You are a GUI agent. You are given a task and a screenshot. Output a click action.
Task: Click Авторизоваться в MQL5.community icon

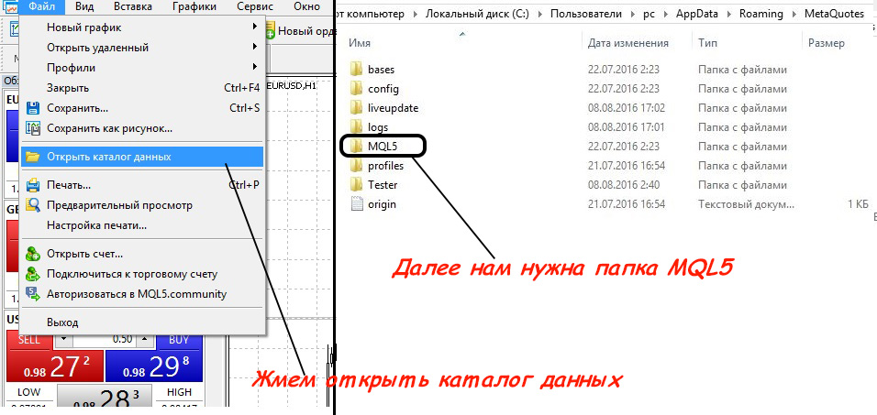(x=33, y=294)
